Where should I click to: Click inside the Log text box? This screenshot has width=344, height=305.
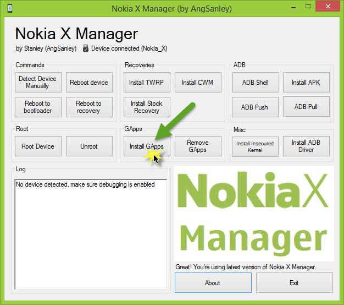tap(91, 235)
